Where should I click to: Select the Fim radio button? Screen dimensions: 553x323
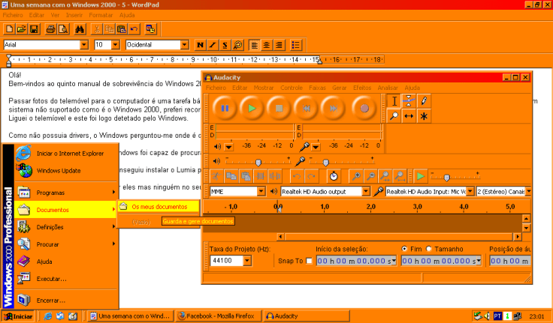click(406, 249)
